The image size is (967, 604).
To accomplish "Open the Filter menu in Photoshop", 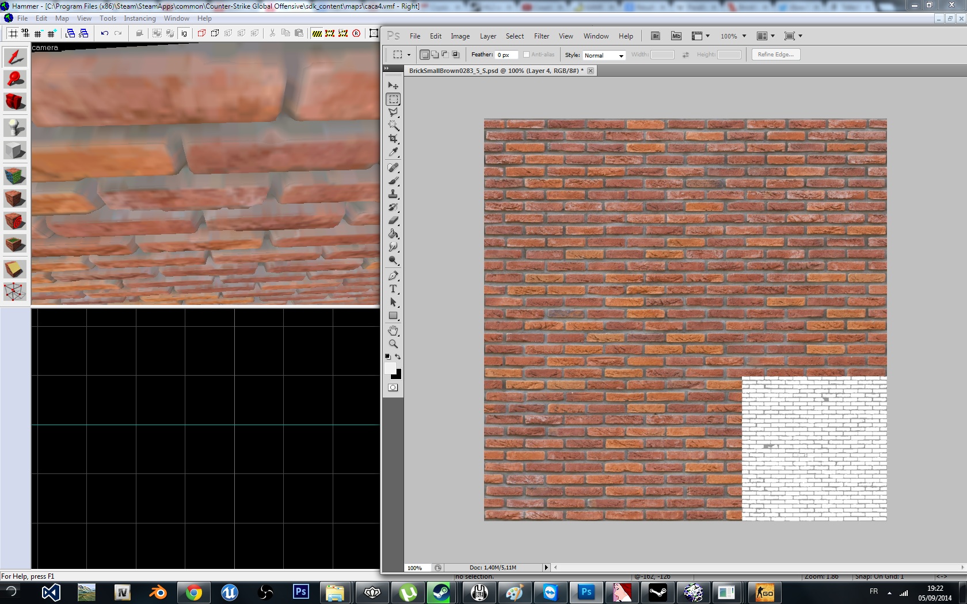I will (x=541, y=36).
